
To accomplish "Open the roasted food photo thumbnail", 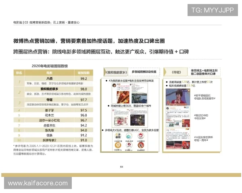I will click(x=123, y=97).
